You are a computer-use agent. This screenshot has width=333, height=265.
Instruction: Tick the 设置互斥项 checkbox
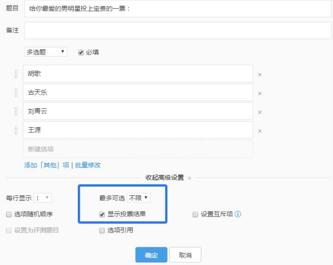coord(195,214)
